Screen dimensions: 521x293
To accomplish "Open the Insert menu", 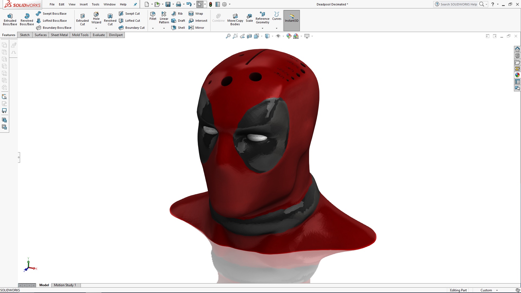I will pyautogui.click(x=84, y=4).
